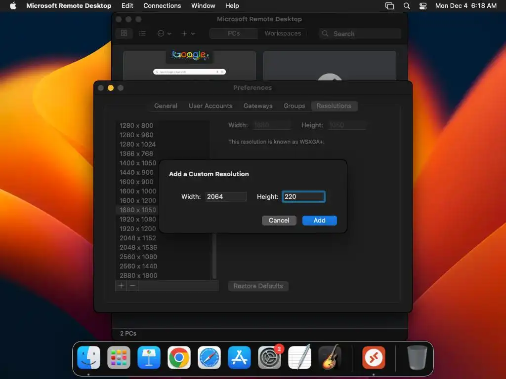Open TextEdit from the Dock
The image size is (506, 379).
coord(299,357)
